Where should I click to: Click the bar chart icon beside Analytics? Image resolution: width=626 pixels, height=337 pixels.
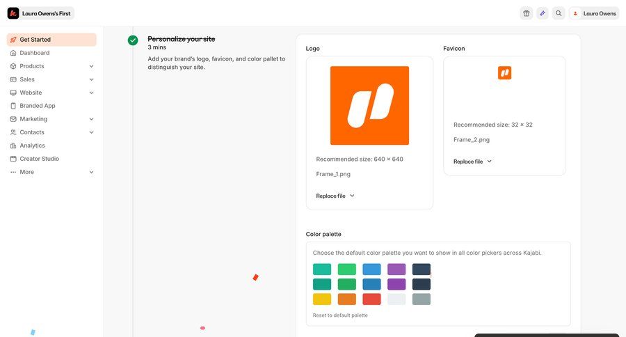click(x=13, y=146)
